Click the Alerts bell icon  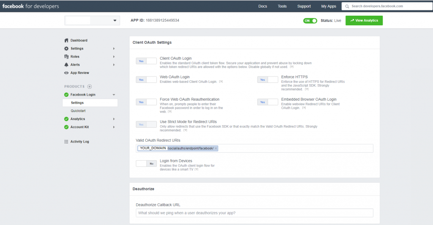point(66,65)
